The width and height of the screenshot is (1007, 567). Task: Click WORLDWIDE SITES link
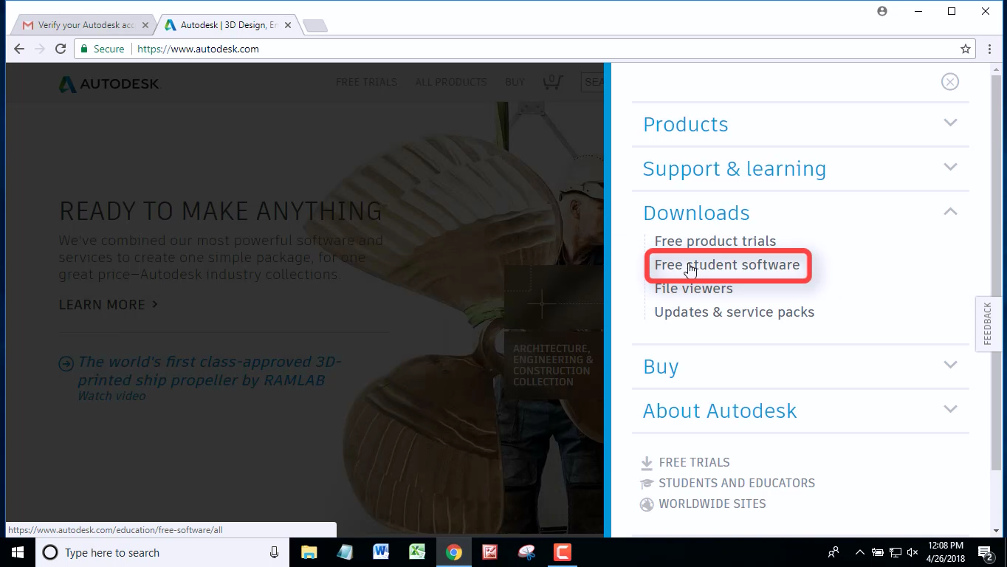coord(712,504)
